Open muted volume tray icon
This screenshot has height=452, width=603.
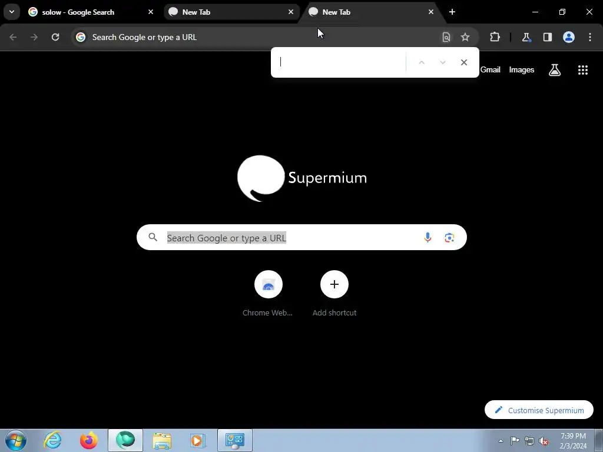[544, 441]
